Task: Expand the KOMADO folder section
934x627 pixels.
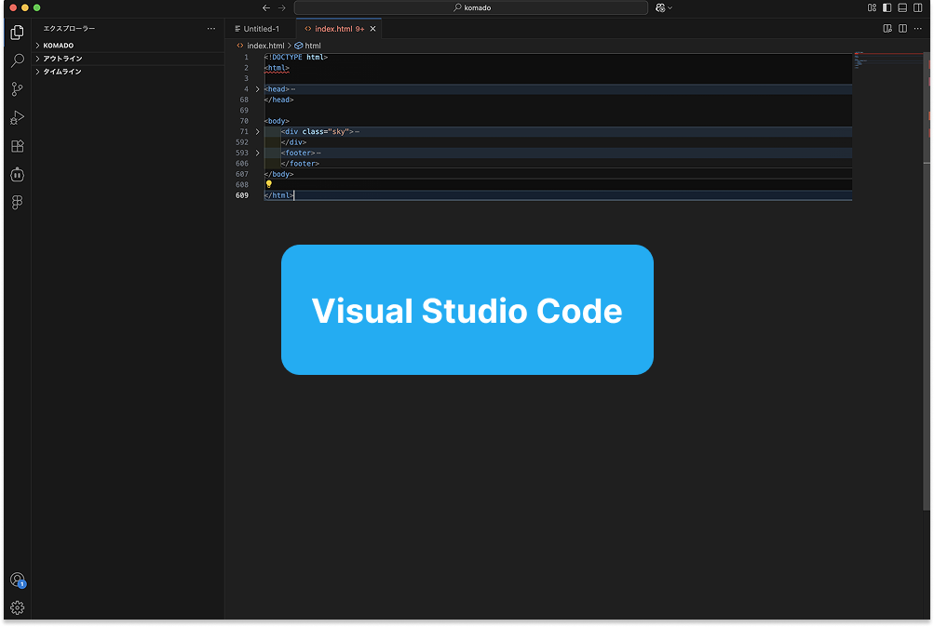Action: (129, 46)
